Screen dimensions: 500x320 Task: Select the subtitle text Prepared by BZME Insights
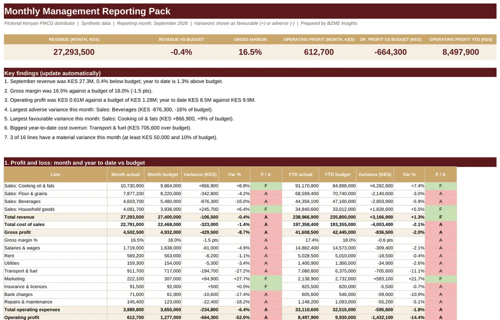coord(329,23)
